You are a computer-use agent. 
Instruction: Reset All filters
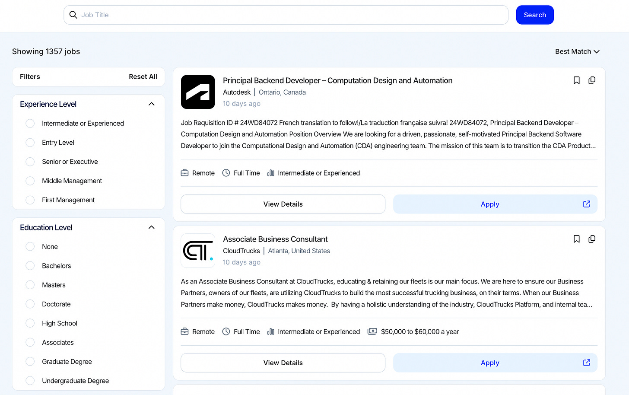pyautogui.click(x=143, y=76)
